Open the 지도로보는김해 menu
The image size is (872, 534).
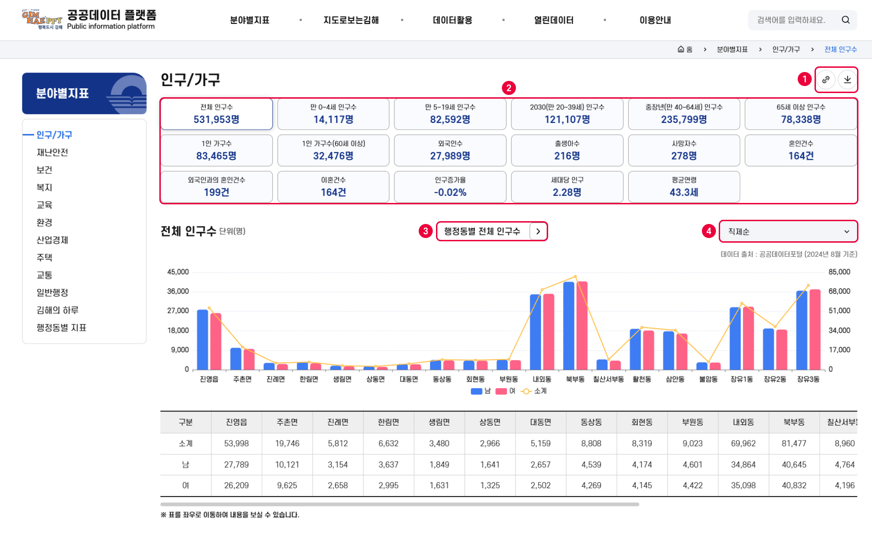coord(351,20)
